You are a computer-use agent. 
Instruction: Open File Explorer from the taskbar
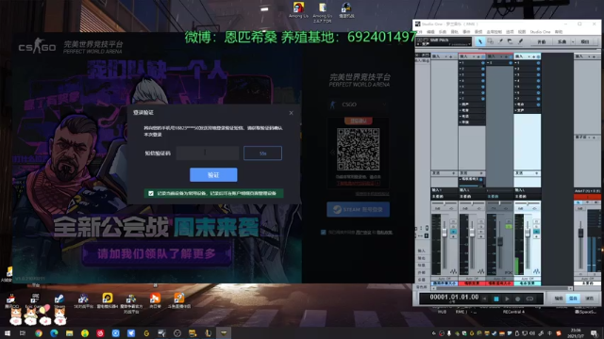(69, 333)
